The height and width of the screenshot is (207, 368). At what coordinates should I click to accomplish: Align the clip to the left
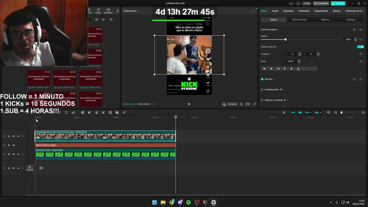[264, 69]
